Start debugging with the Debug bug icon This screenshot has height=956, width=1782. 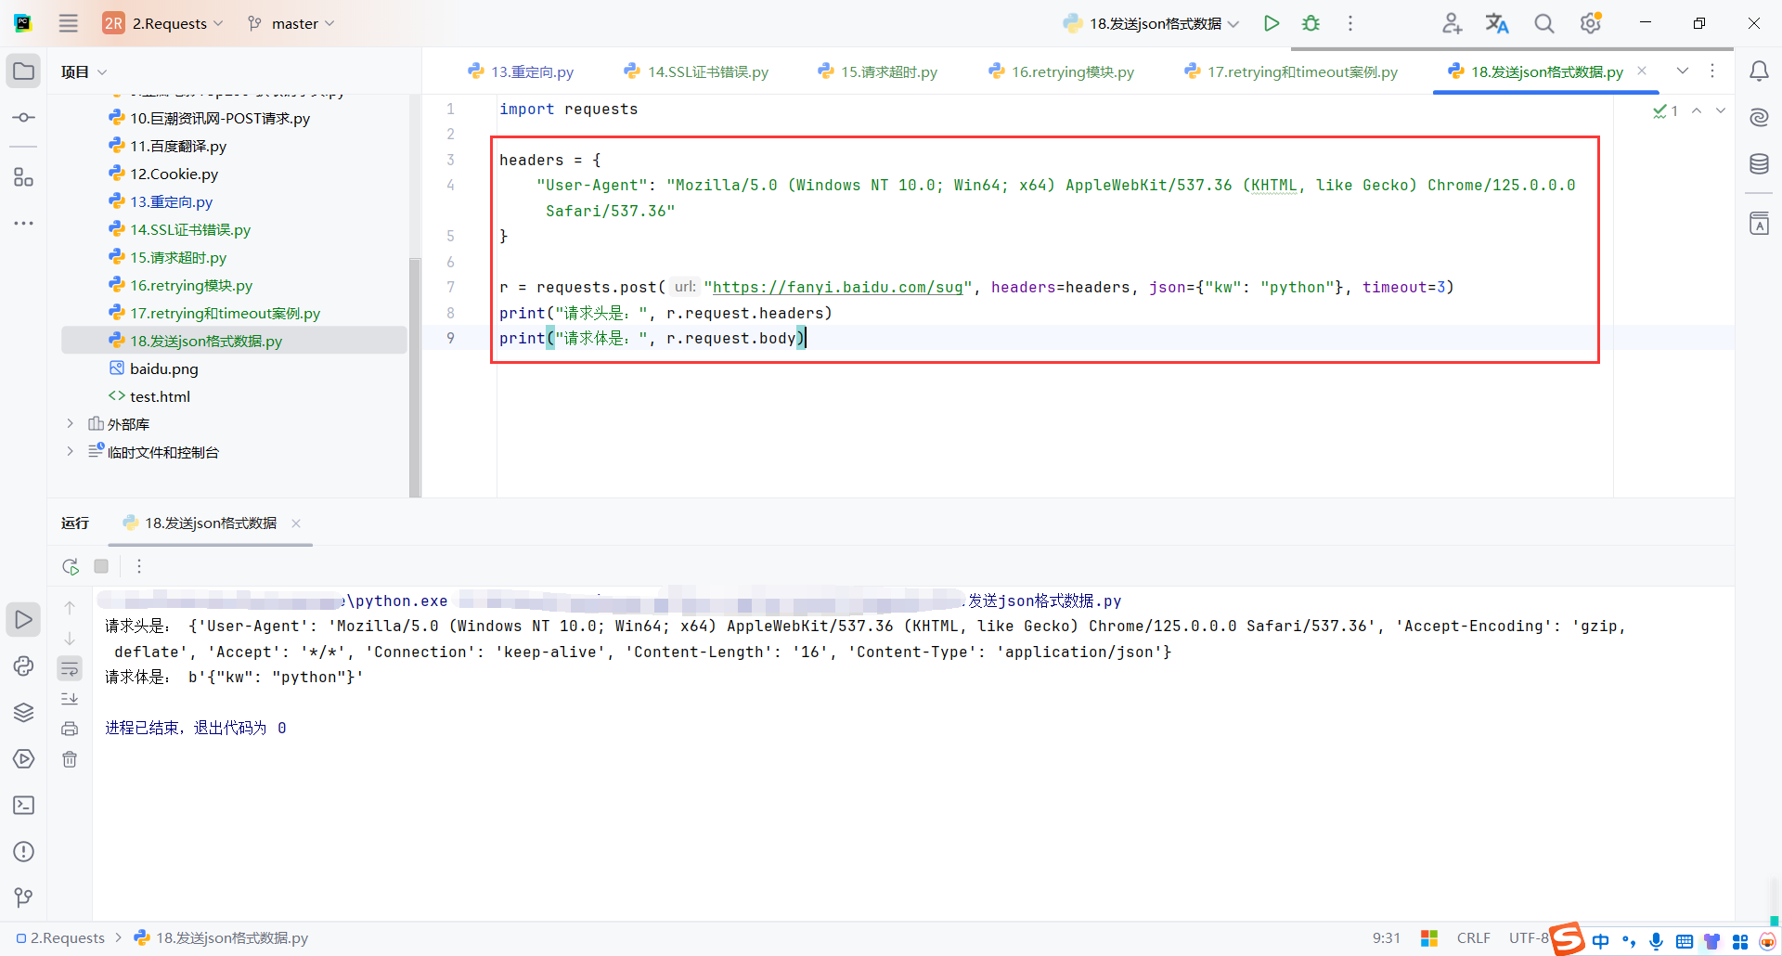coord(1311,23)
